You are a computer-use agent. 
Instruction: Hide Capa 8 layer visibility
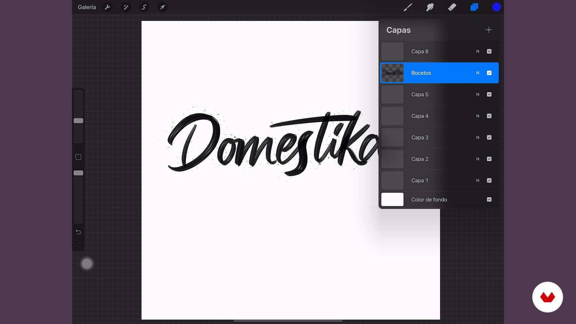tap(489, 51)
